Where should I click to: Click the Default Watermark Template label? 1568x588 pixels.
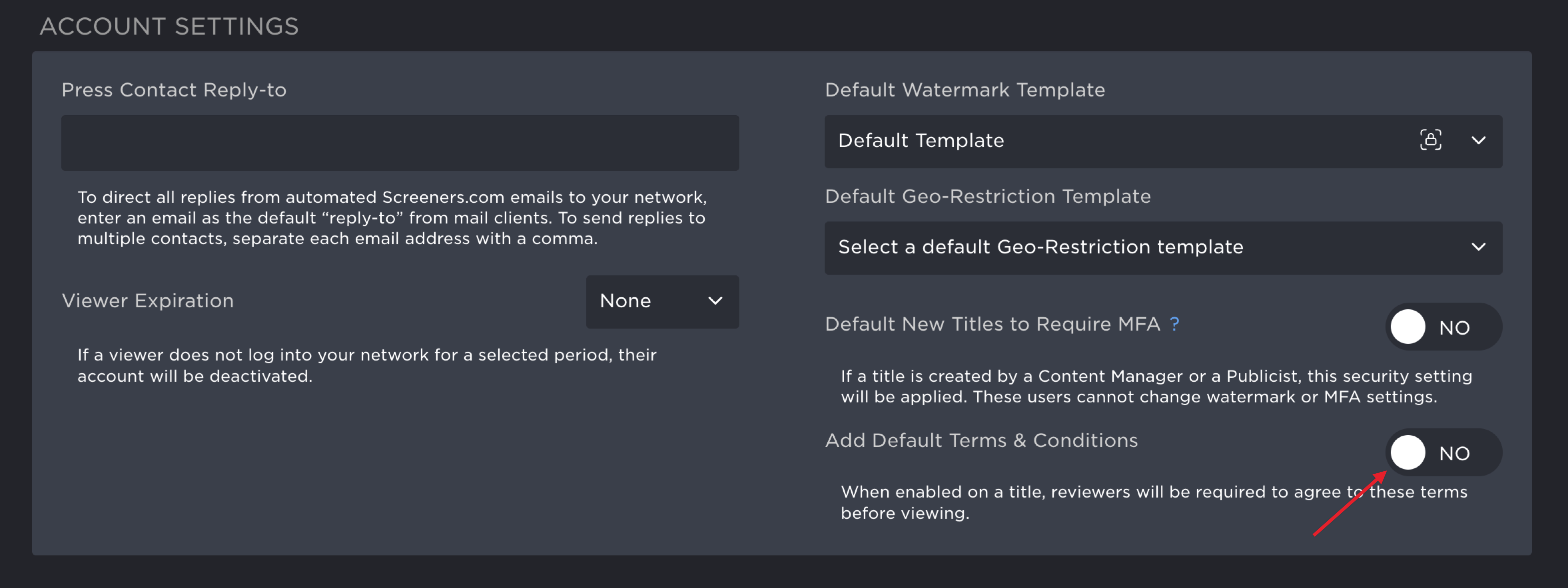(965, 90)
